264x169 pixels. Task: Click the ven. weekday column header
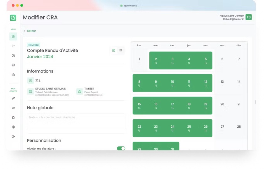[206, 45]
